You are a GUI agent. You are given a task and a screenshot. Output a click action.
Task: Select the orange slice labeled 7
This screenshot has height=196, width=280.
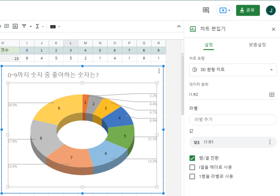coord(71,158)
